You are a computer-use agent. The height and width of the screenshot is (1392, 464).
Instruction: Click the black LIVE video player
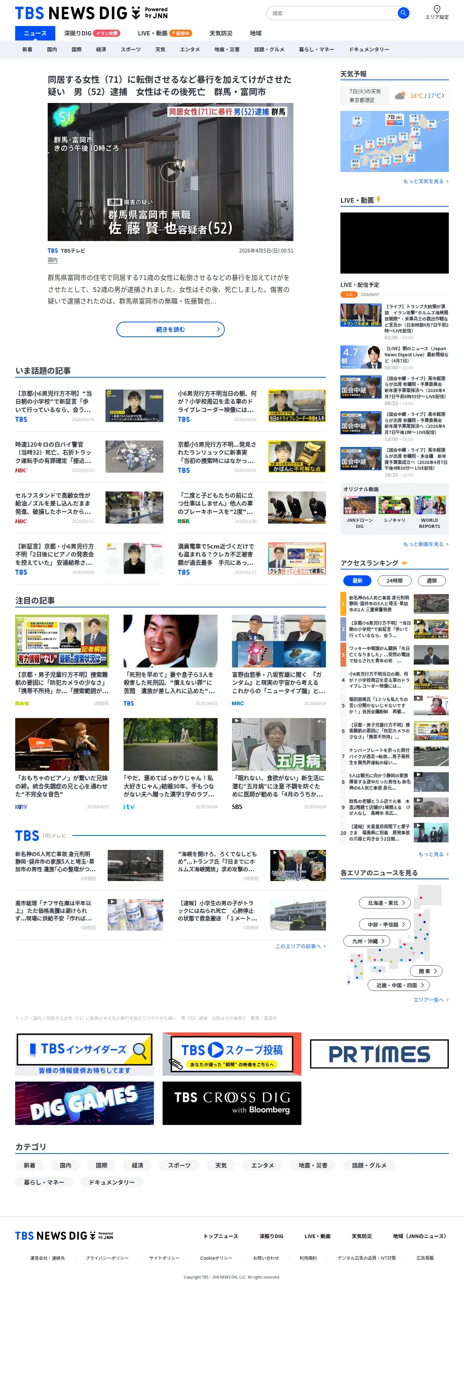(x=394, y=242)
